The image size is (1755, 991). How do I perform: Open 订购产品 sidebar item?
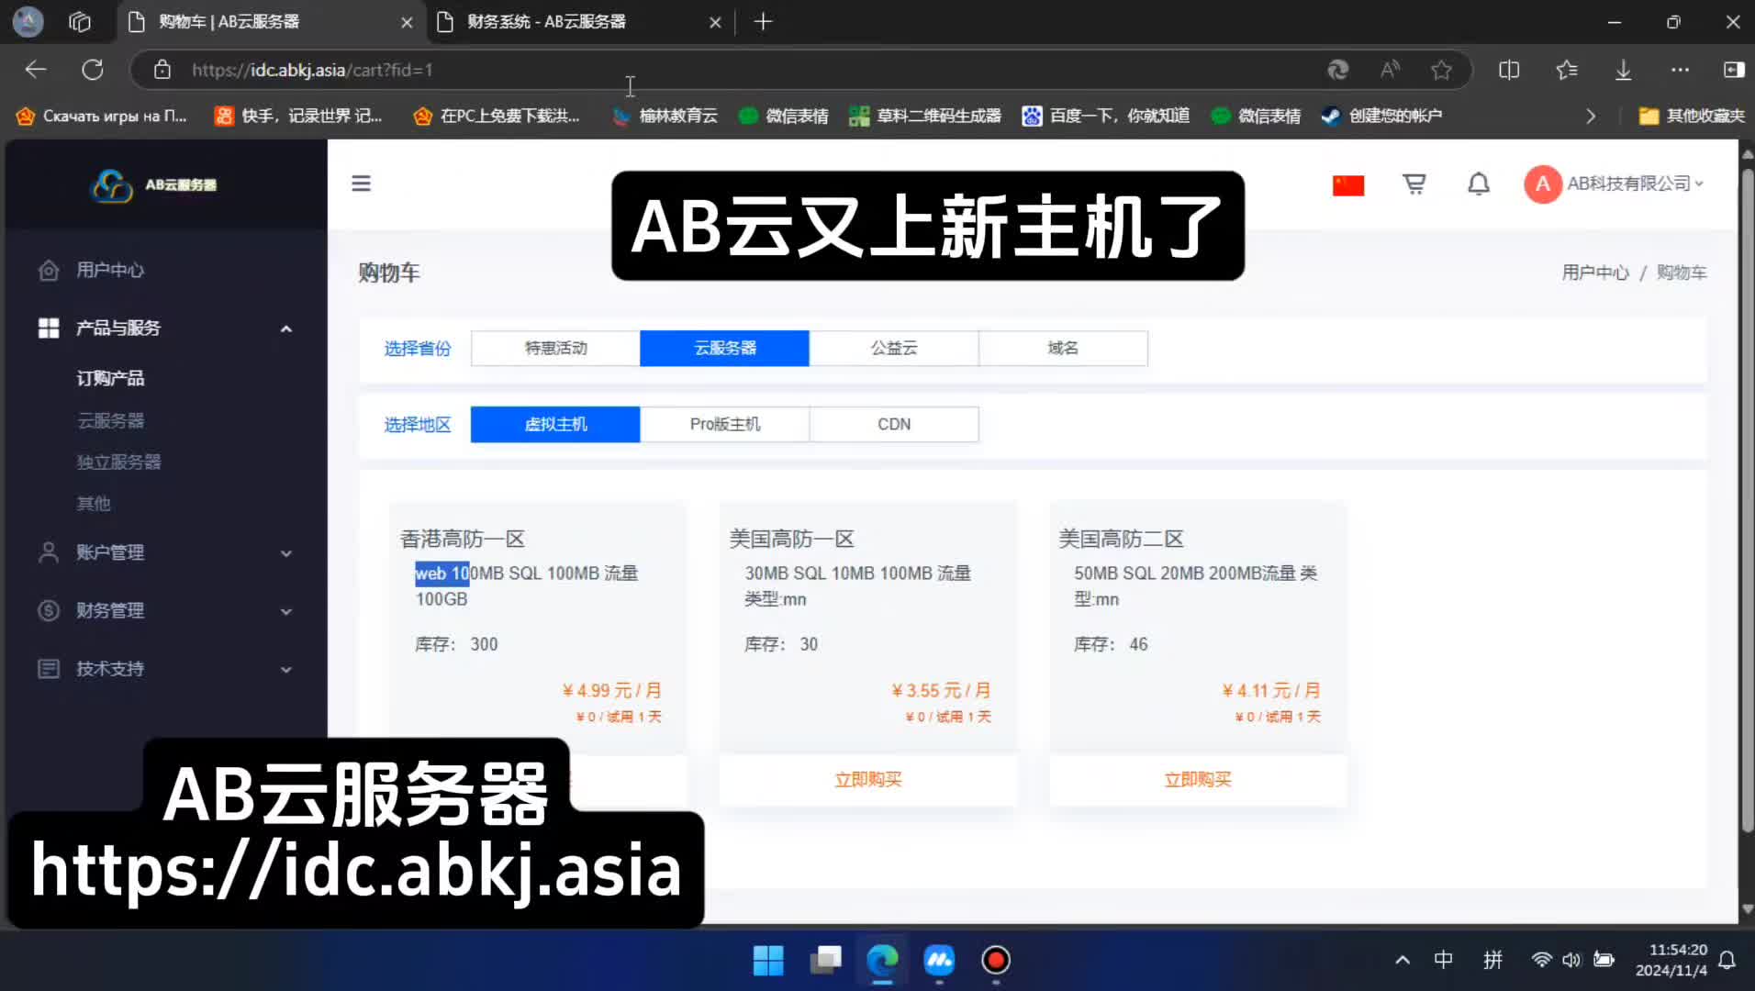click(110, 379)
